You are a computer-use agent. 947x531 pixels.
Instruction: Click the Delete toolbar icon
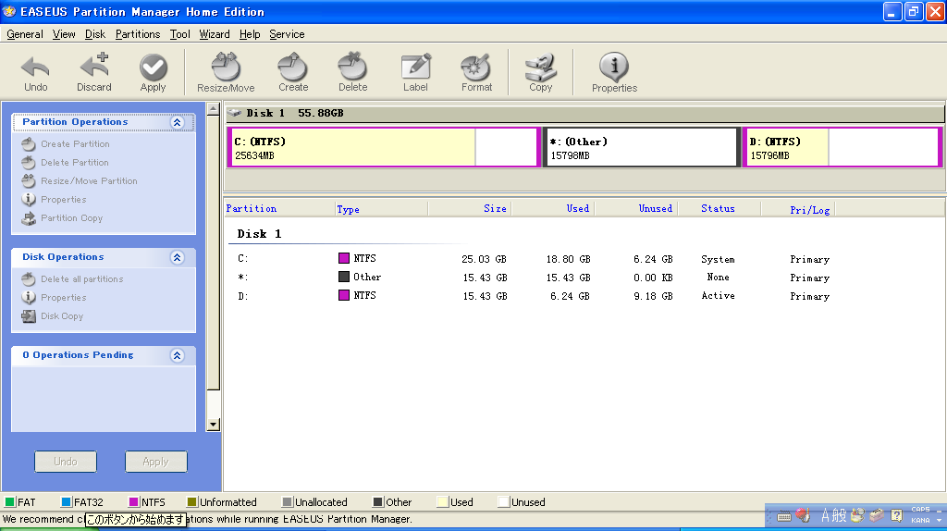click(x=352, y=72)
